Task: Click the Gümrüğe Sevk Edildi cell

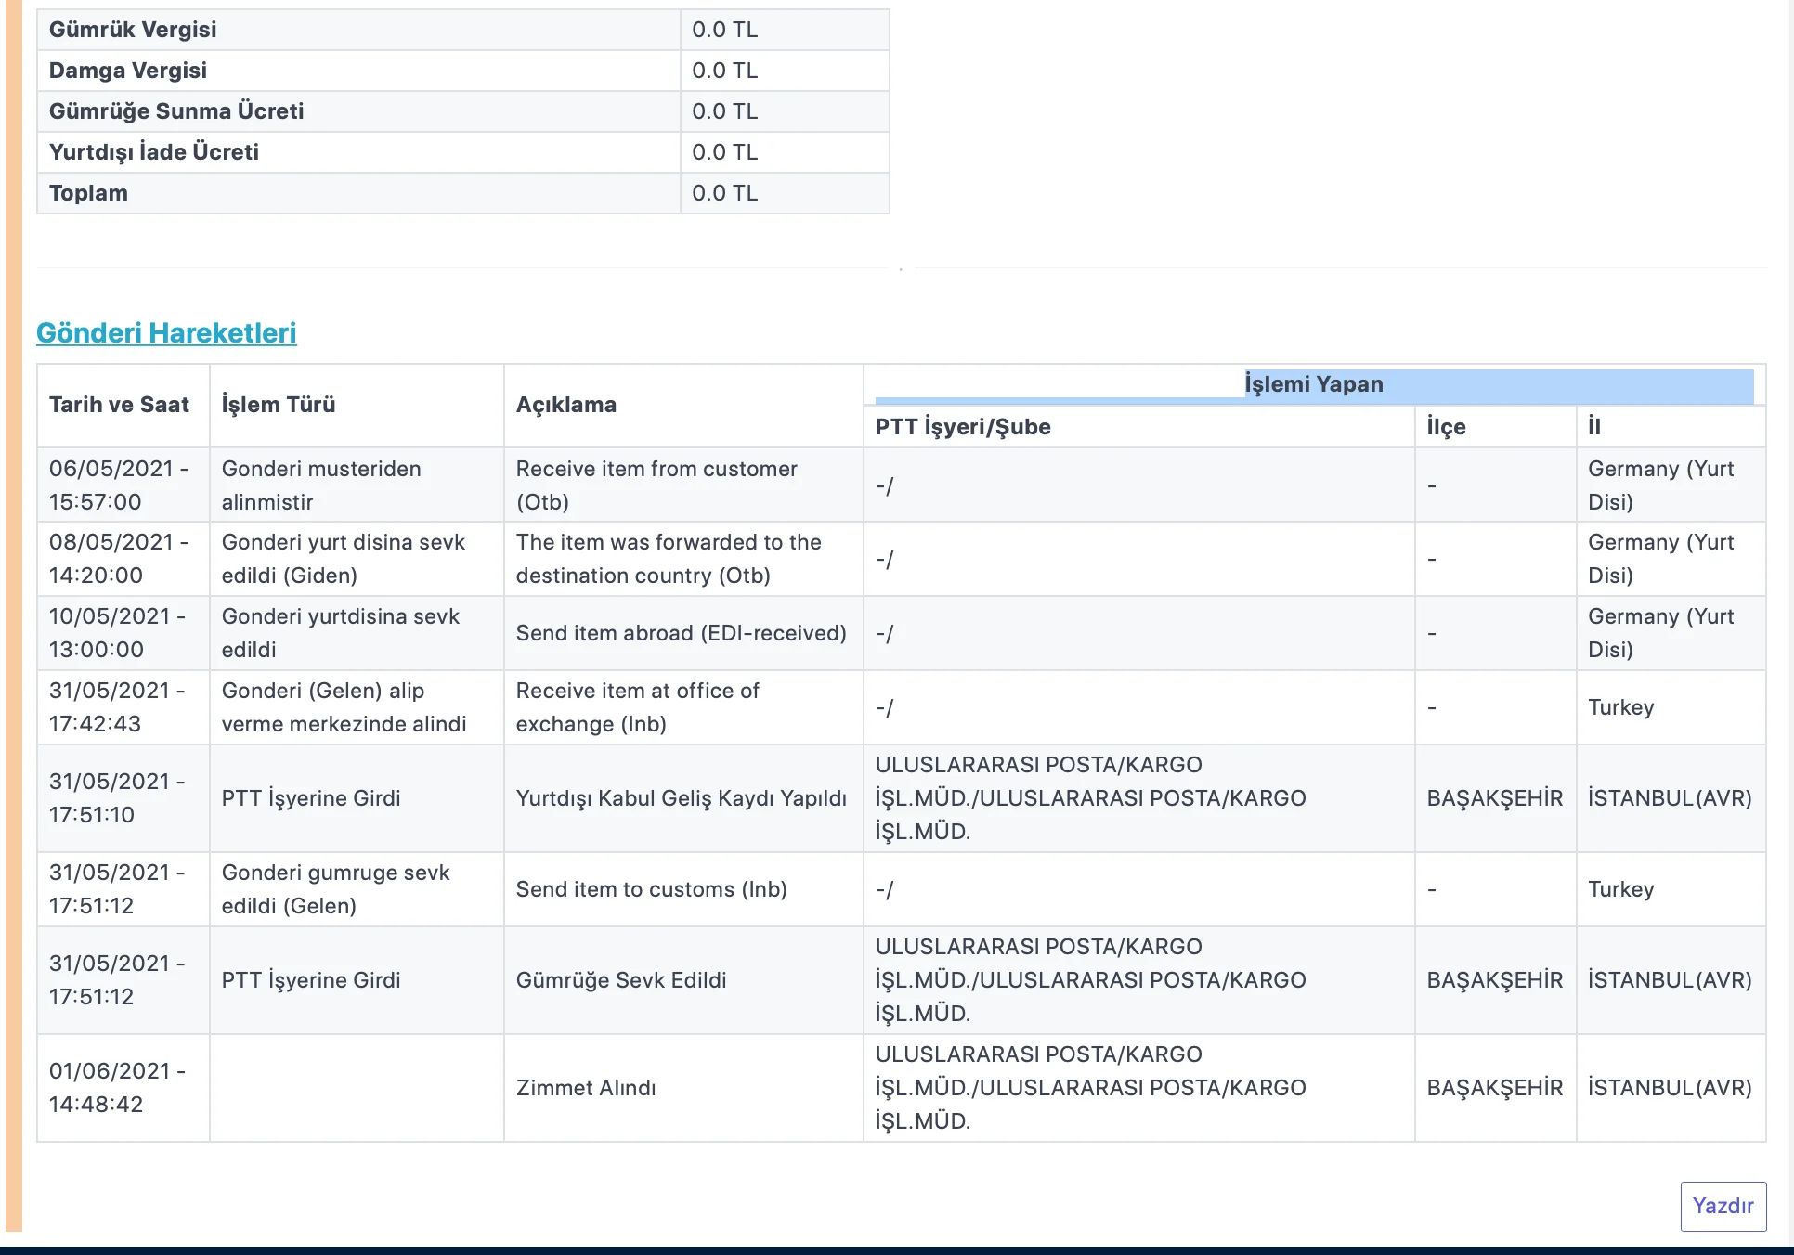Action: 621,980
